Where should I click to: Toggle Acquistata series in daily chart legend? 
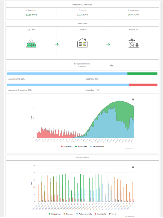click(x=66, y=147)
